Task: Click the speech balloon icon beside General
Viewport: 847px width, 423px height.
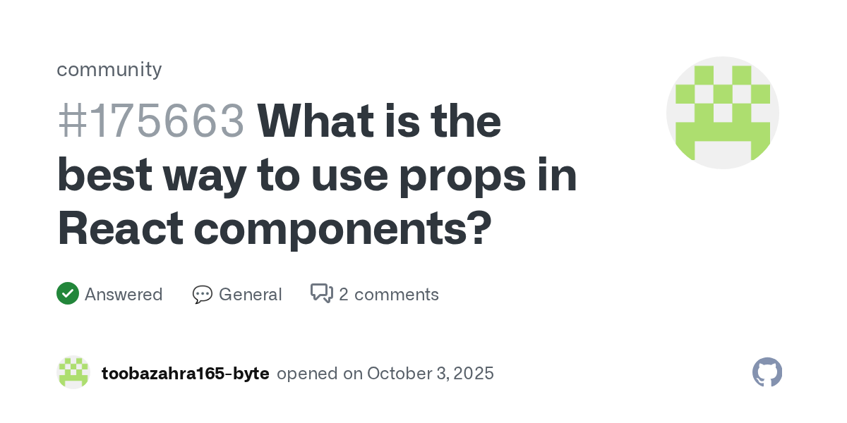Action: (202, 294)
